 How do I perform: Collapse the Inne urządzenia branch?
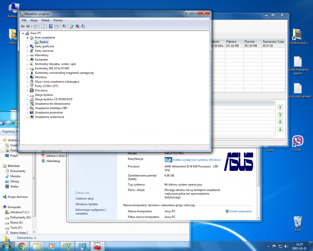[x=28, y=38]
